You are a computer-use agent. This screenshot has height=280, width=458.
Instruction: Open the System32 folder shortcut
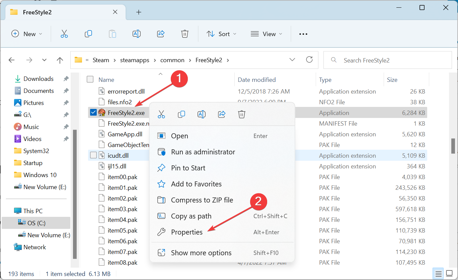tap(36, 151)
